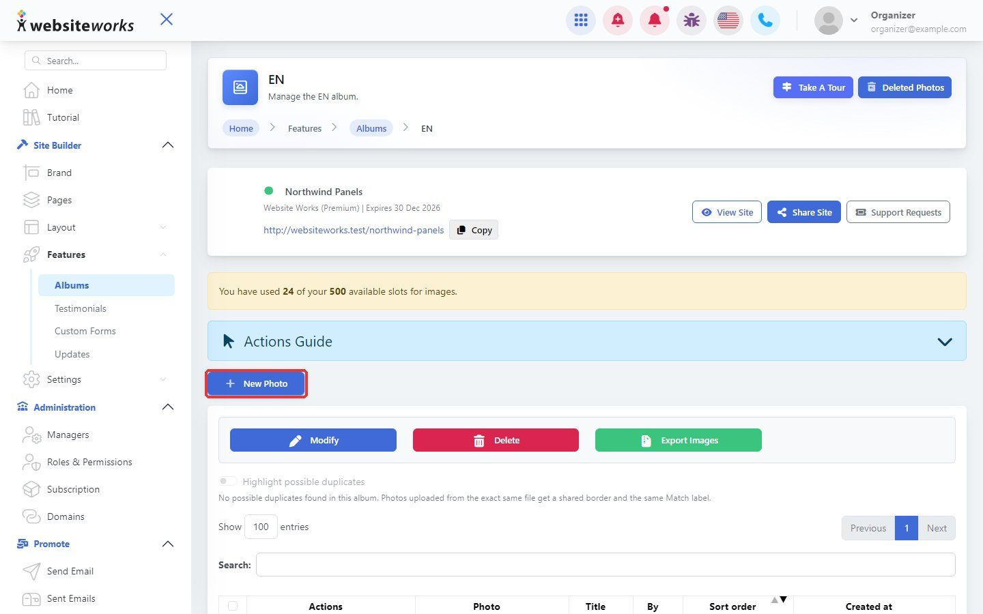983x614 pixels.
Task: Click the EN album image icon
Action: [x=240, y=87]
